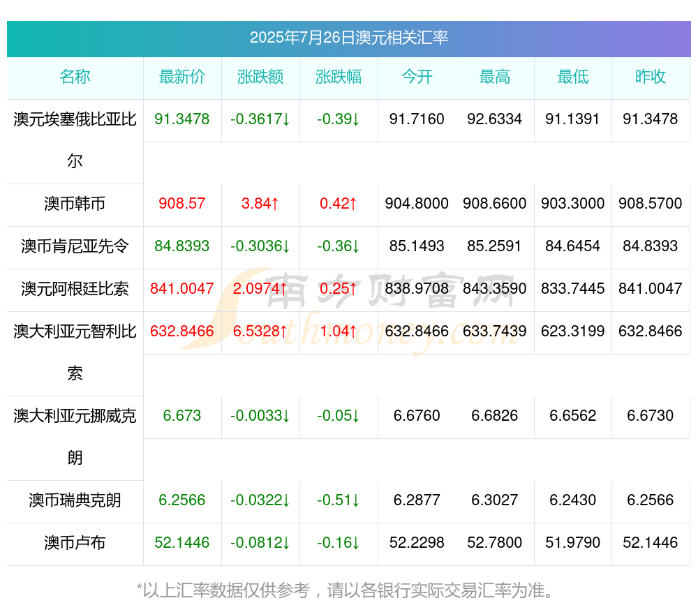Image resolution: width=698 pixels, height=612 pixels.
Task: Select the 澳币瑞典克朗 row name
Action: 75,500
